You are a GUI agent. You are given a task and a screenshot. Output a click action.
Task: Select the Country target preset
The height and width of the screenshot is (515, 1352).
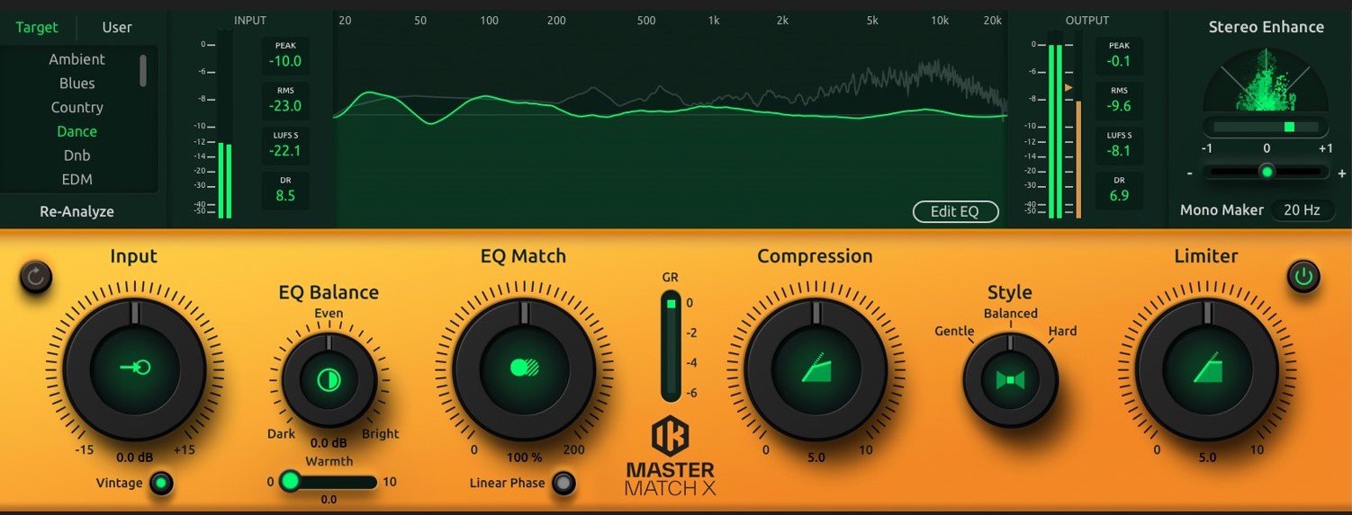pyautogui.click(x=77, y=107)
